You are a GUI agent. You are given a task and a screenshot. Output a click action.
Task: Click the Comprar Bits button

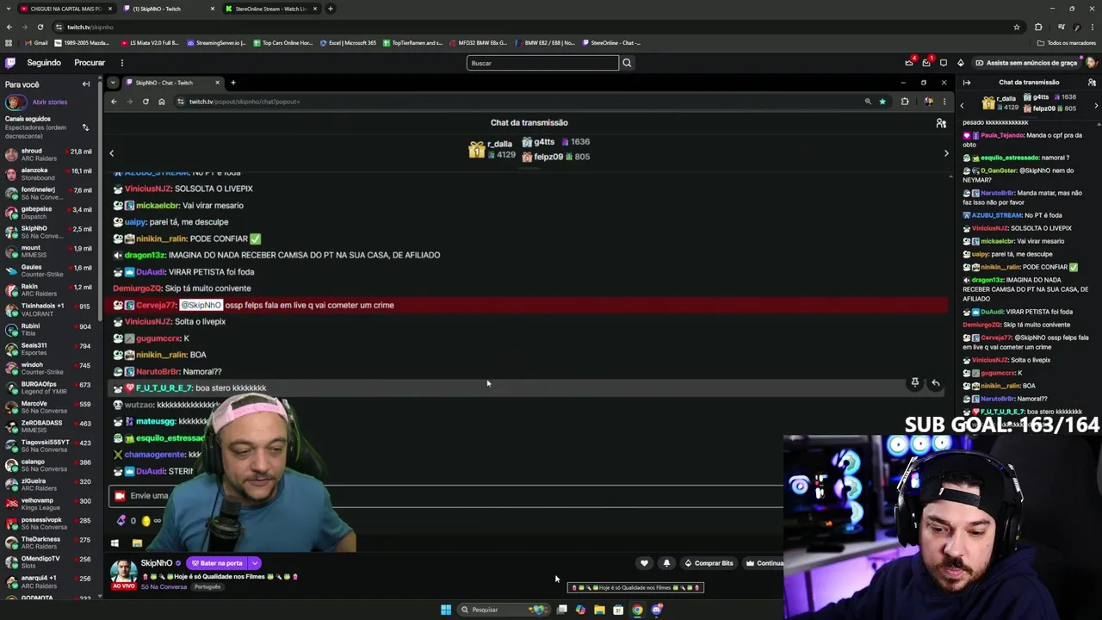tap(709, 563)
